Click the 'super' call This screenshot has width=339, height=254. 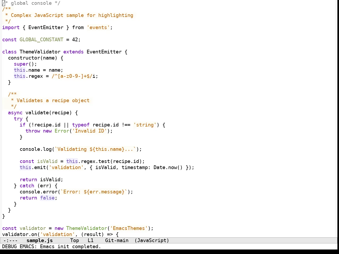[x=21, y=64]
